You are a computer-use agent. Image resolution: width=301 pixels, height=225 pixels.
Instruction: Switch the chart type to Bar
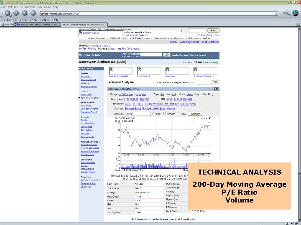[x=162, y=94]
